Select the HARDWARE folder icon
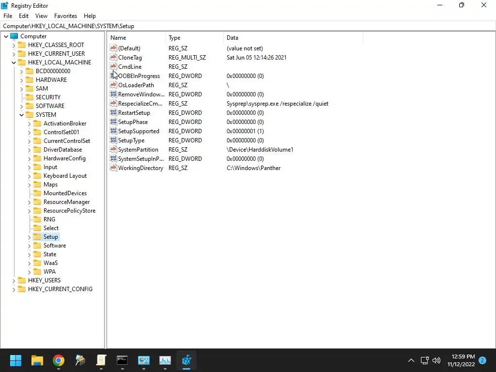This screenshot has width=496, height=372. click(30, 80)
